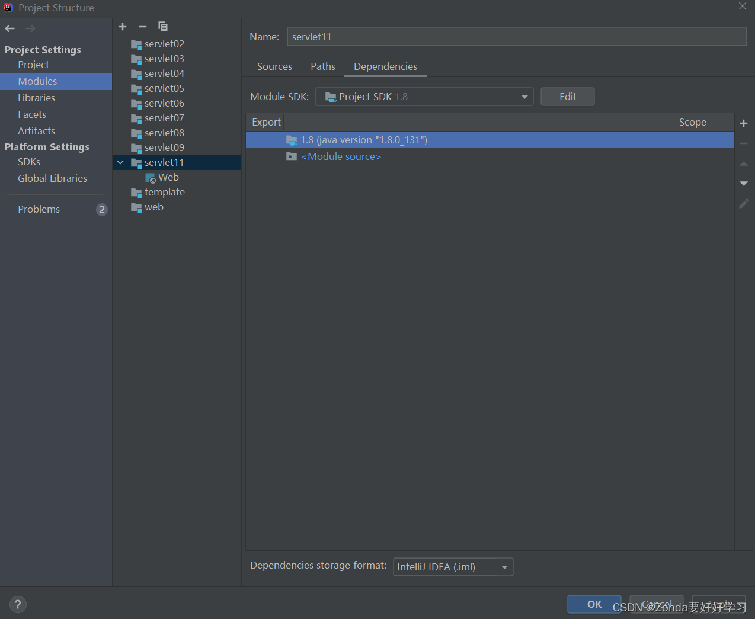Open SDKs platform settings
The height and width of the screenshot is (619, 755).
pos(29,162)
